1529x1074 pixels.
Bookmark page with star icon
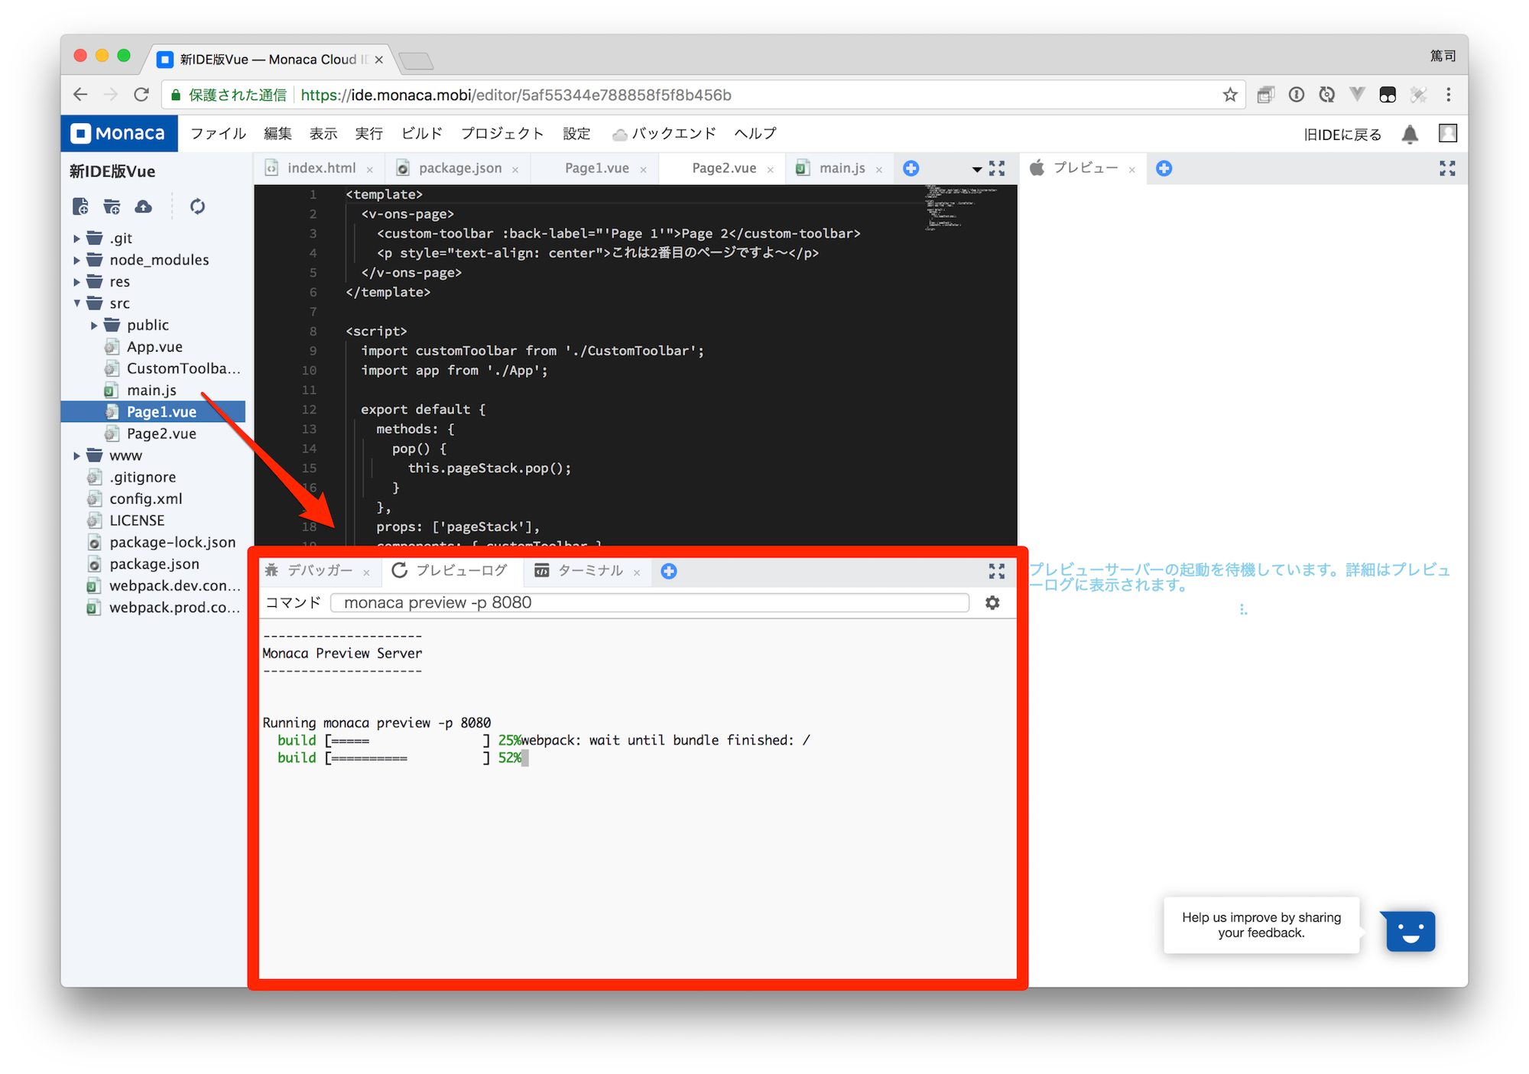pyautogui.click(x=1229, y=95)
